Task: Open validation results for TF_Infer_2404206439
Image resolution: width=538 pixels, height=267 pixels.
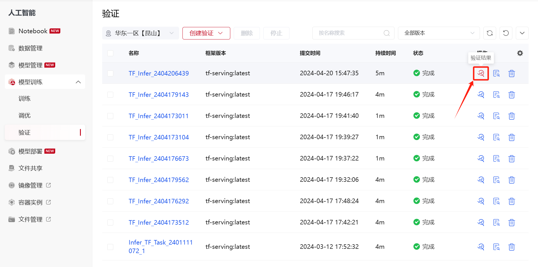Action: (481, 73)
